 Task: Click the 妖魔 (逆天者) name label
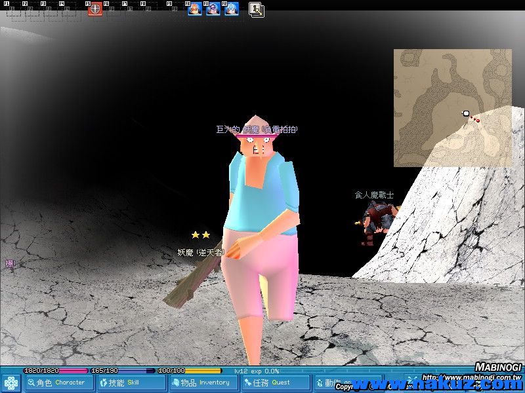(x=201, y=252)
